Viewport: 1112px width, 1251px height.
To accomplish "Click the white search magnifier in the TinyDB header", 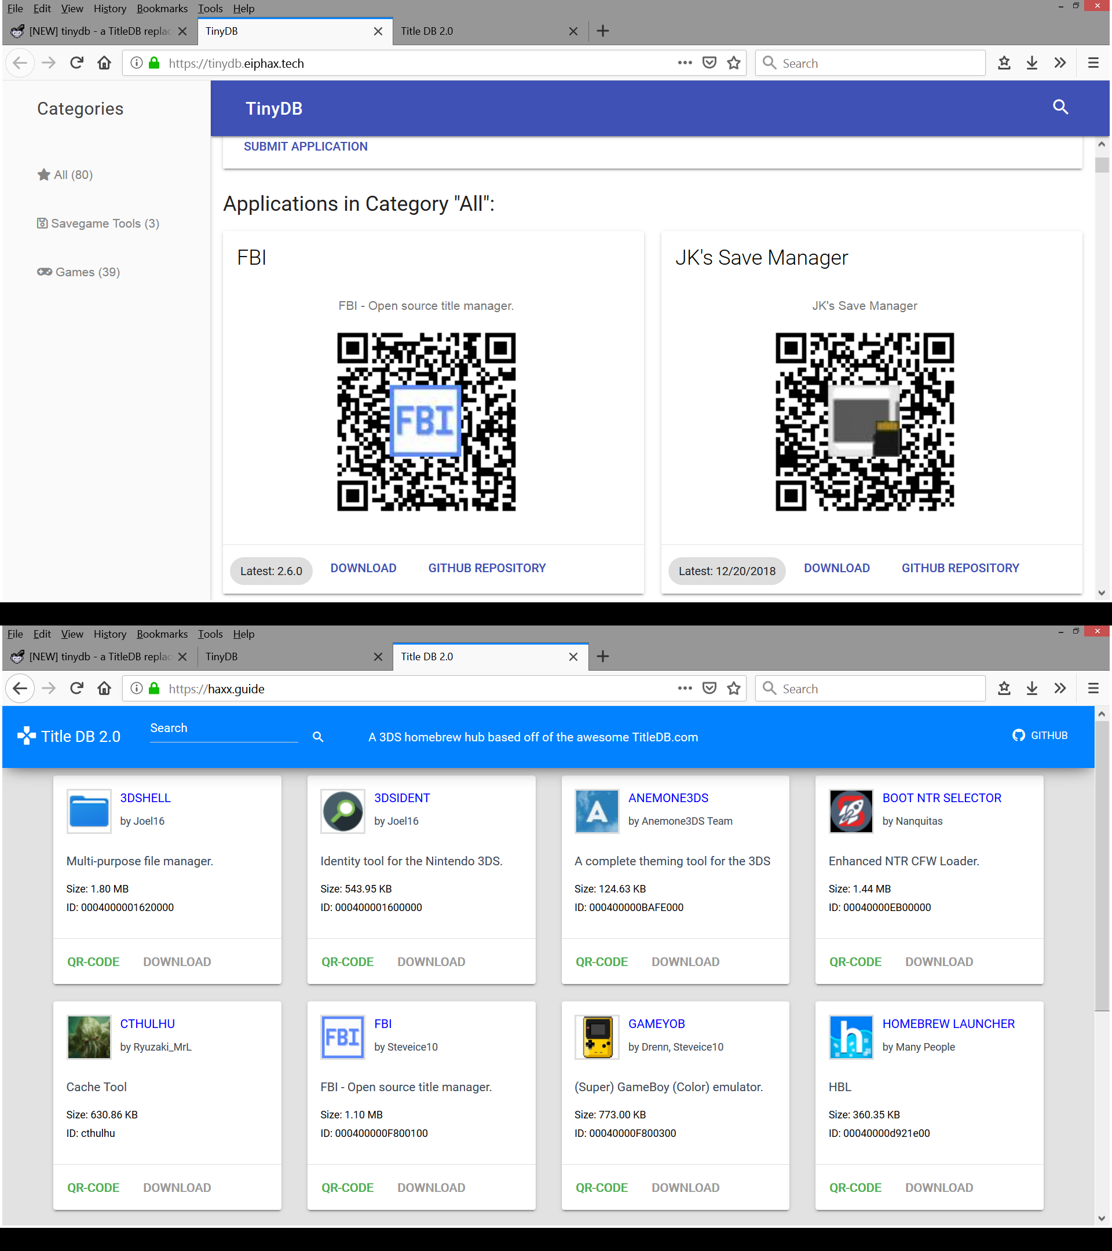I will tap(1060, 107).
